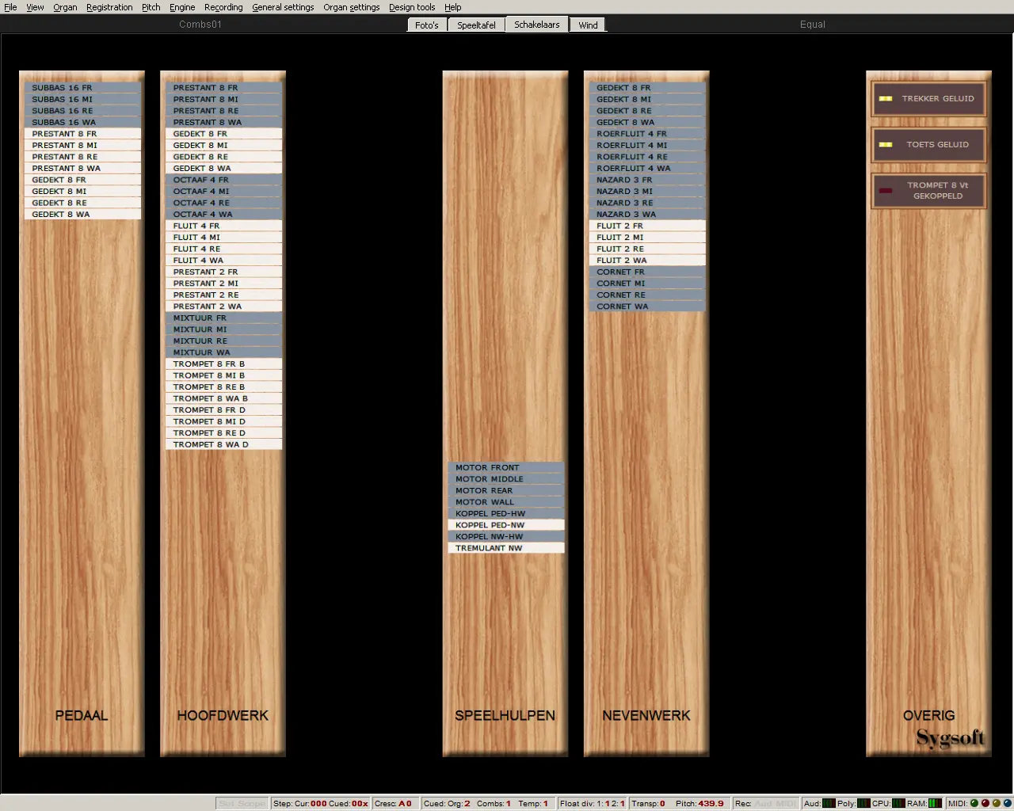Screen dimensions: 1014x811
Task: Enable TROMPET 8 Vt GEKOPPELD switch
Action: click(928, 191)
